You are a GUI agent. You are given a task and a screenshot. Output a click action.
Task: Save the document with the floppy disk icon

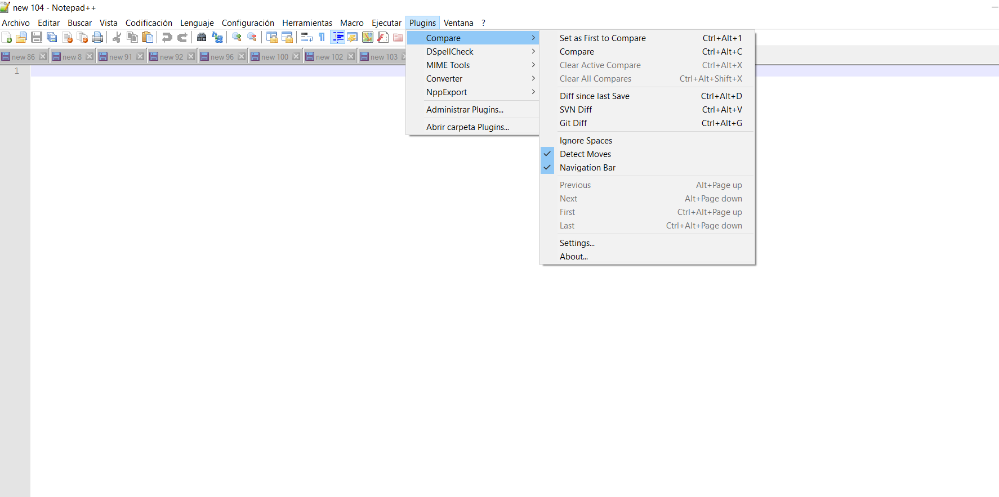37,38
